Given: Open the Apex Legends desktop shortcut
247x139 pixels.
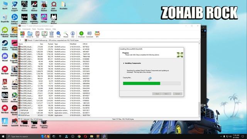Looking at the screenshot, I should point(5,84).
